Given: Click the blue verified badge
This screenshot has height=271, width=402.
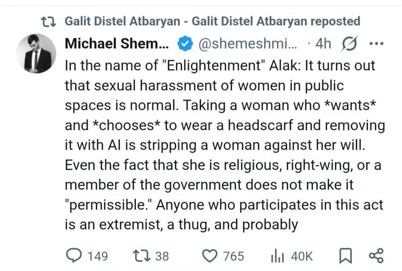Looking at the screenshot, I should pos(183,44).
